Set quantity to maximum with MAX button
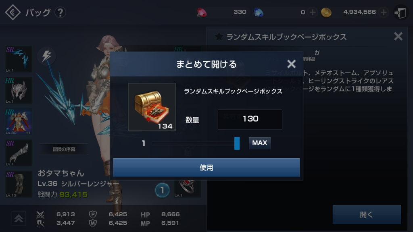413x232 pixels. click(260, 143)
